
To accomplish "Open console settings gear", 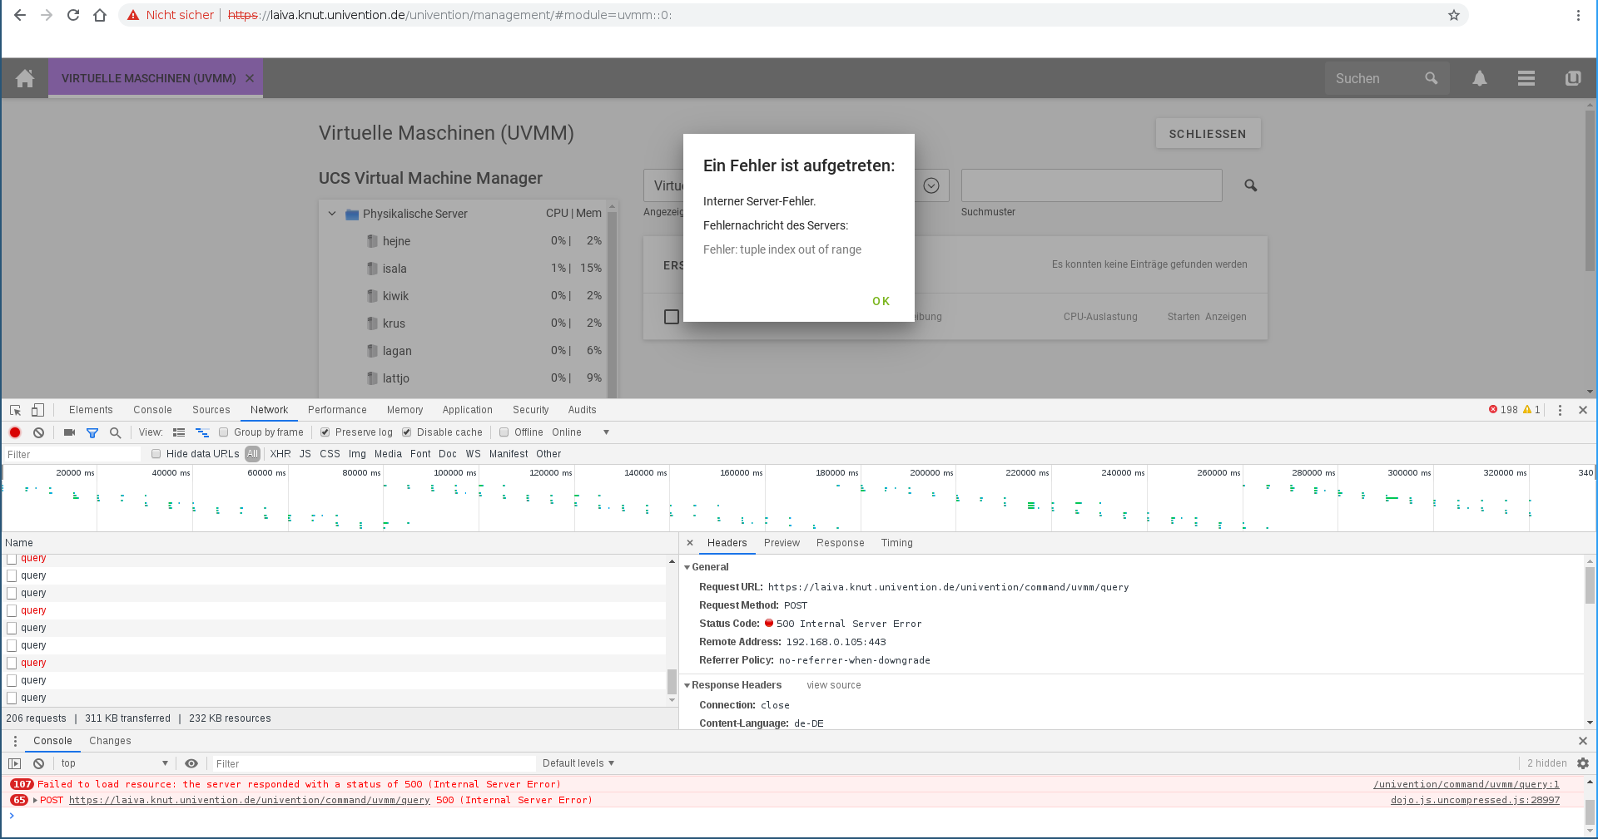I will coord(1582,763).
